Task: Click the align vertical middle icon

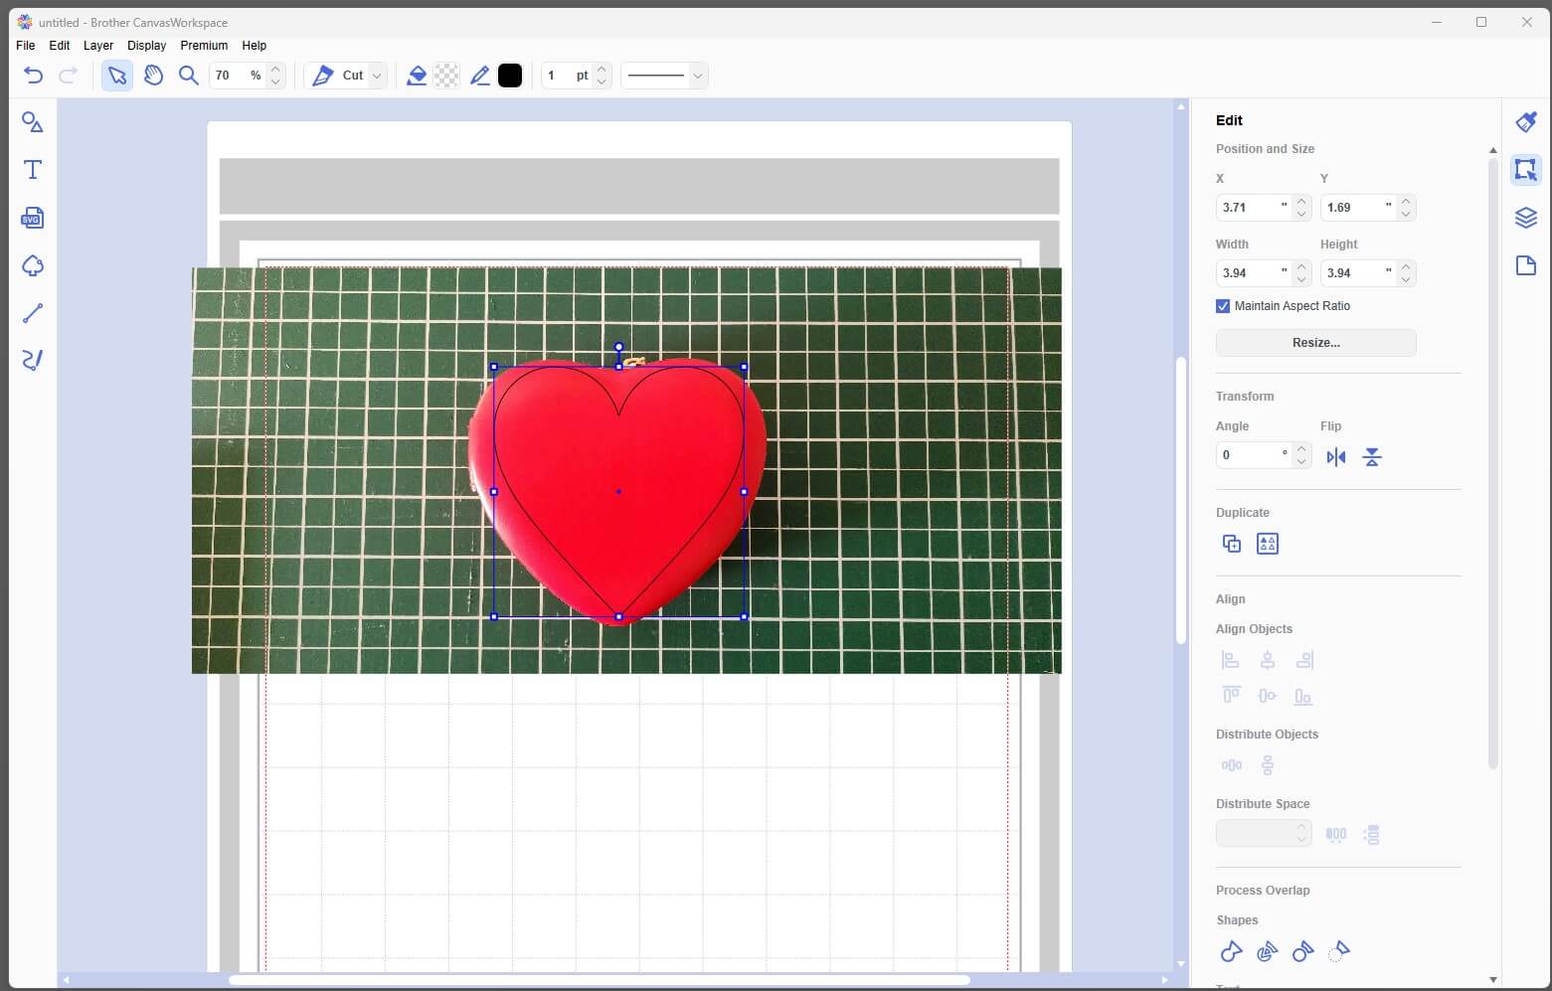Action: (x=1268, y=696)
